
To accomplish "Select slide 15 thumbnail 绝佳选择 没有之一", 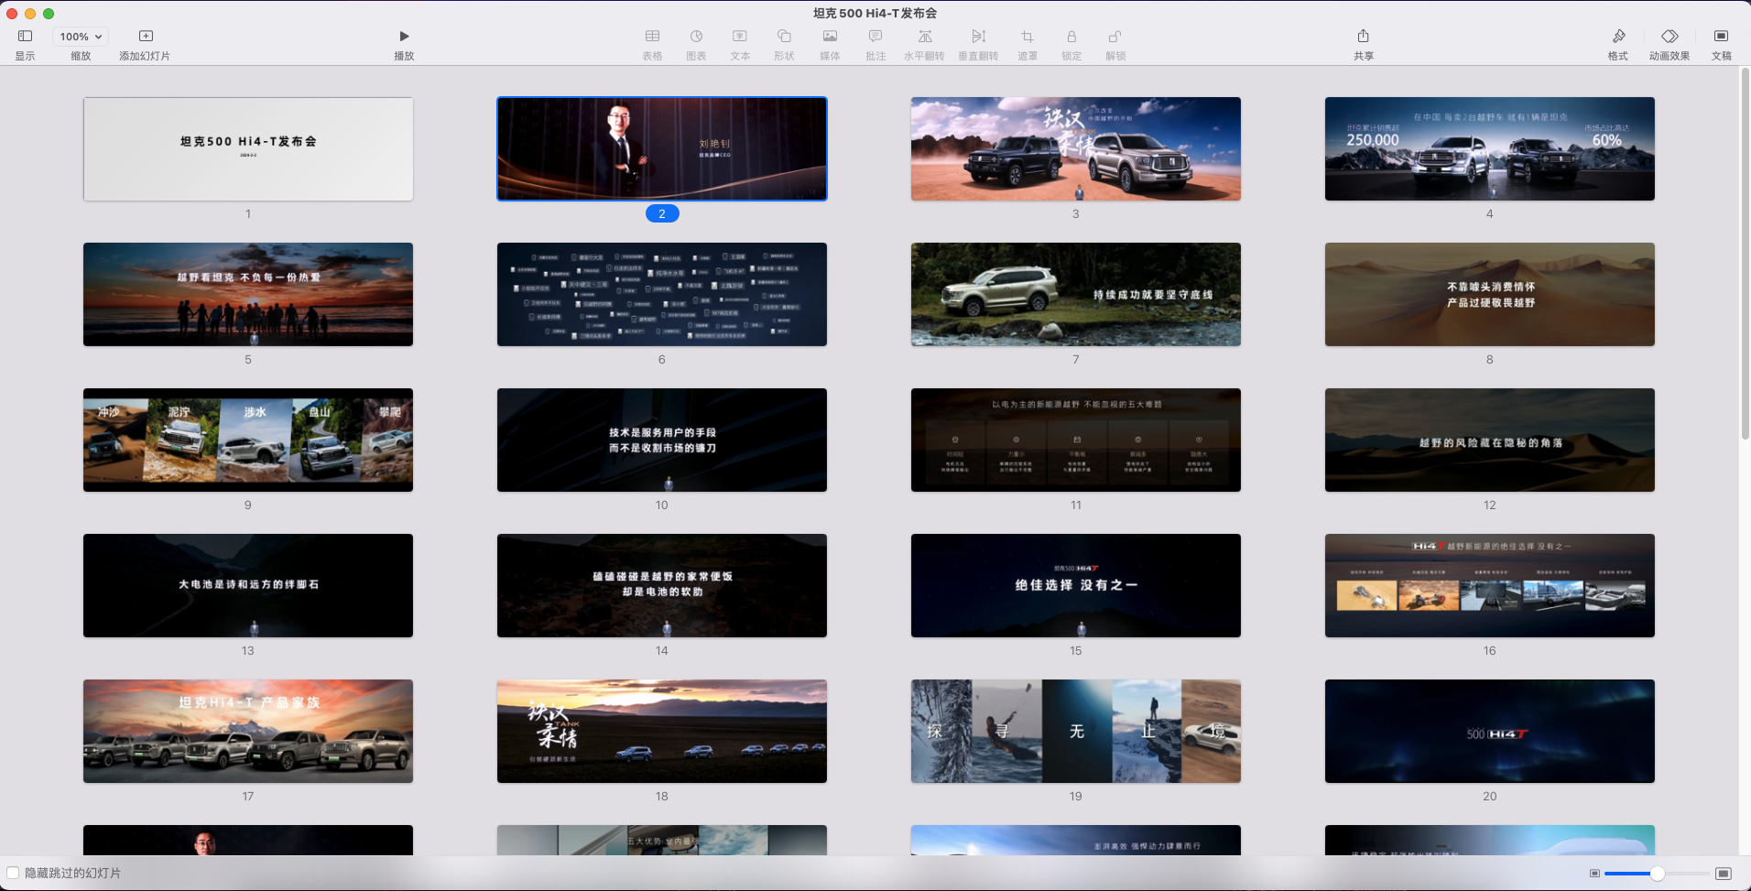I will click(x=1076, y=586).
